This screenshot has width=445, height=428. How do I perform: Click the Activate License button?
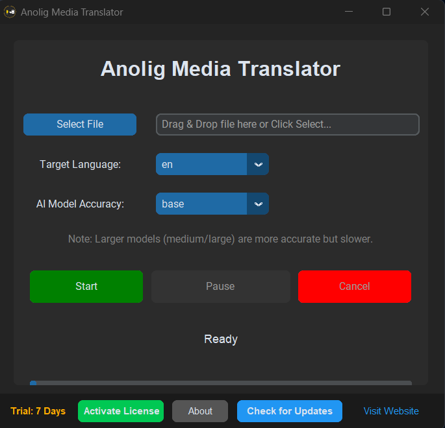(121, 411)
